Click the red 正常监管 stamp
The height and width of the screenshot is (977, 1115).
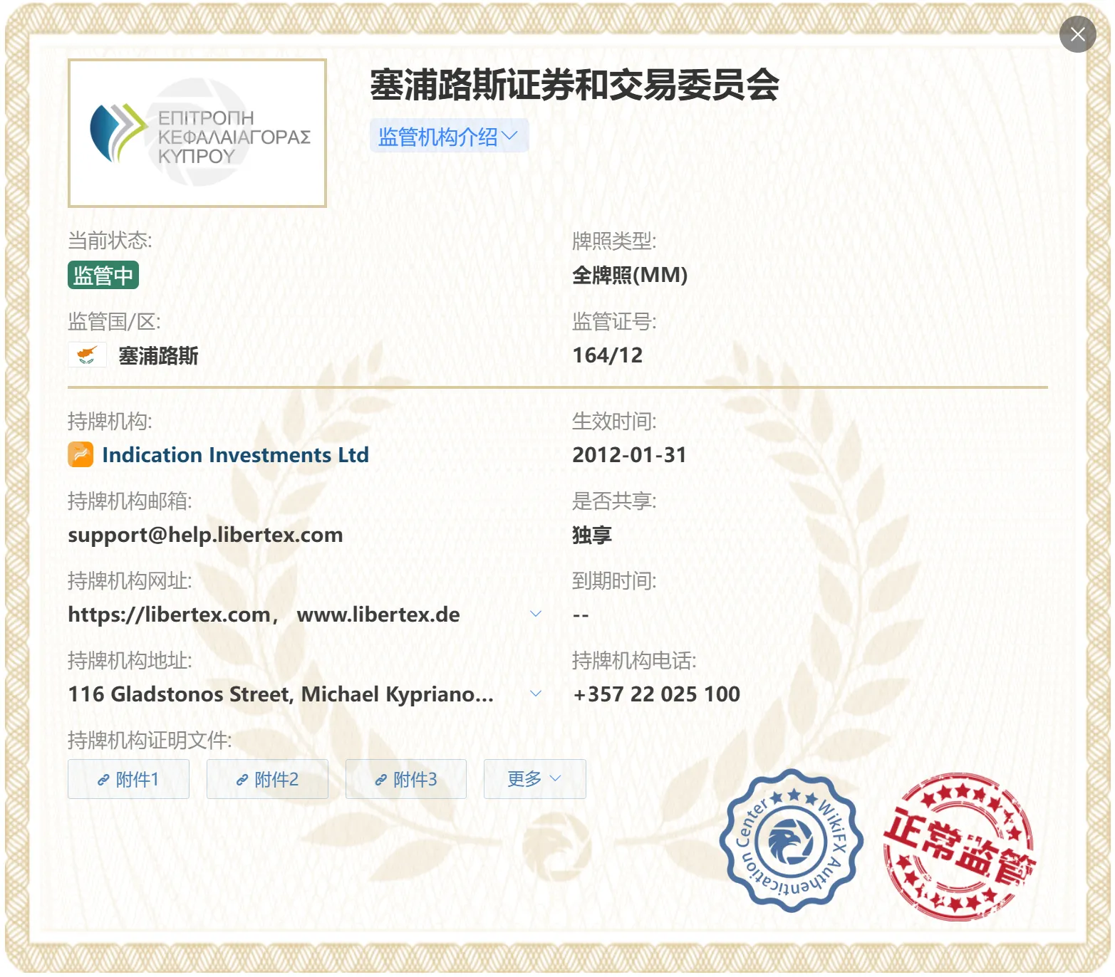pos(958,846)
